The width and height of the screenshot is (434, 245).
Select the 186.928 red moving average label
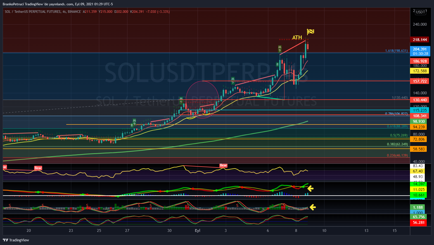419,61
